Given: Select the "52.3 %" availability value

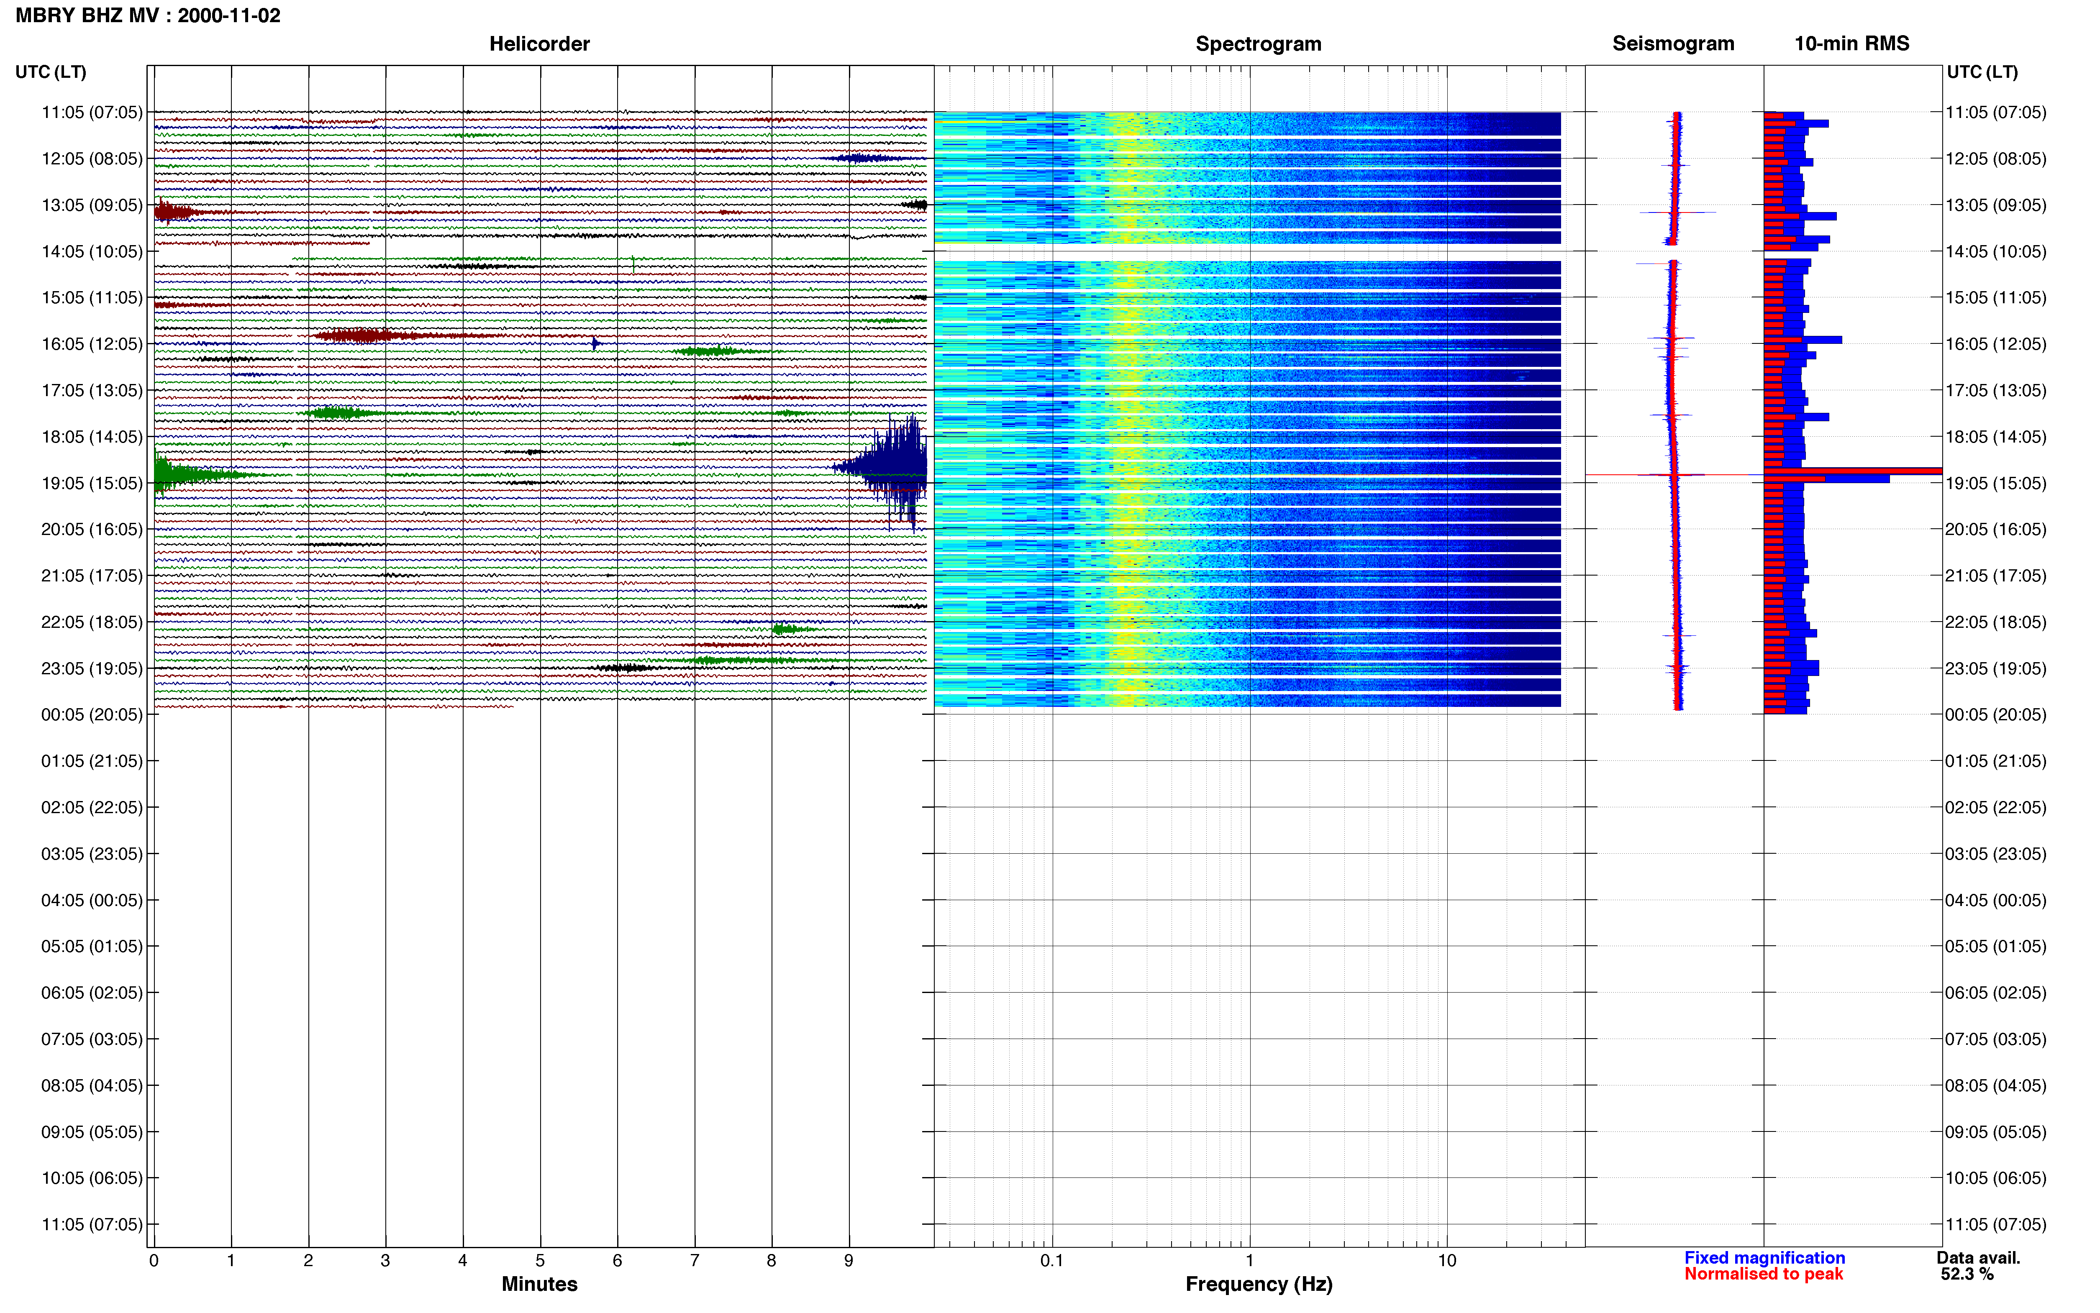Looking at the screenshot, I should point(1967,1274).
